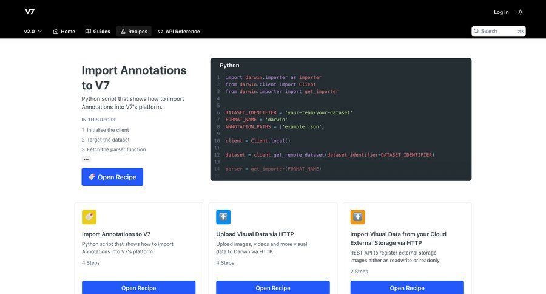This screenshot has height=294, width=546.
Task: Click the flask icon beside Recipes
Action: click(x=123, y=32)
